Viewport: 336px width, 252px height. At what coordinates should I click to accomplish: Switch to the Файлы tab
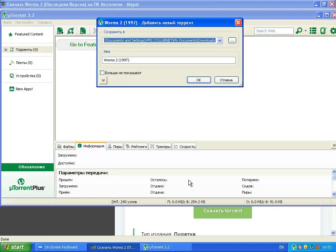pyautogui.click(x=66, y=147)
